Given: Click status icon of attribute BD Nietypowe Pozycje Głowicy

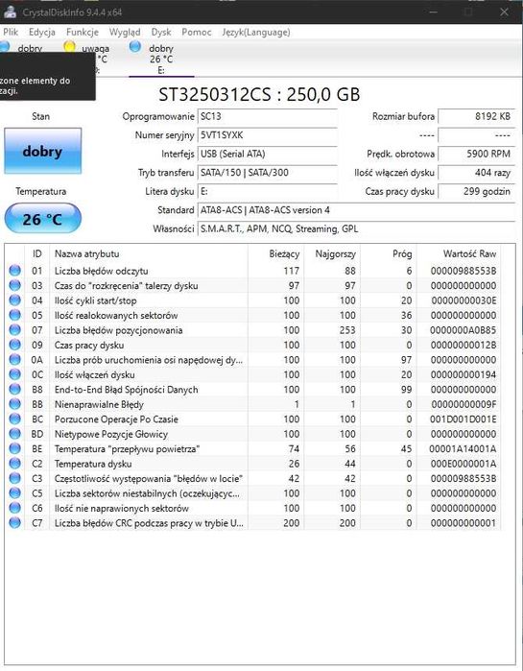Looking at the screenshot, I should tap(15, 434).
